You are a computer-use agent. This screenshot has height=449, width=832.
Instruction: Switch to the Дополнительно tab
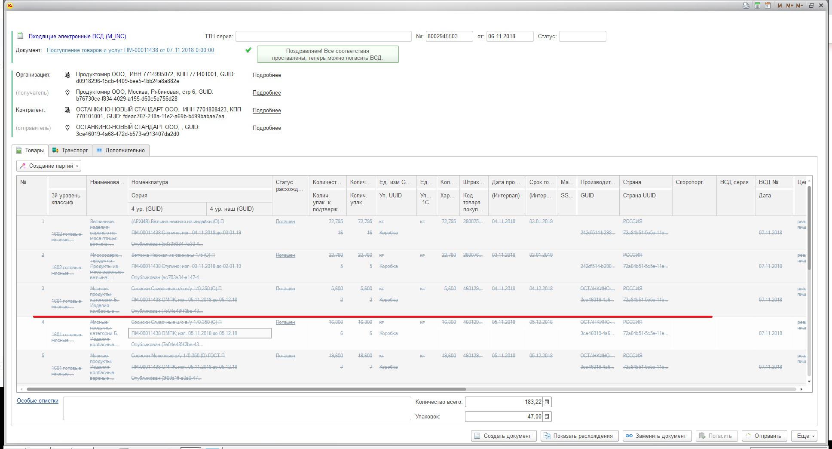121,150
